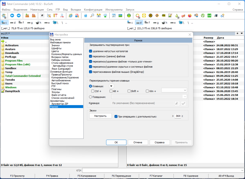Click the blue back arrow toolbar icon
The height and width of the screenshot is (179, 245).
(12, 16)
